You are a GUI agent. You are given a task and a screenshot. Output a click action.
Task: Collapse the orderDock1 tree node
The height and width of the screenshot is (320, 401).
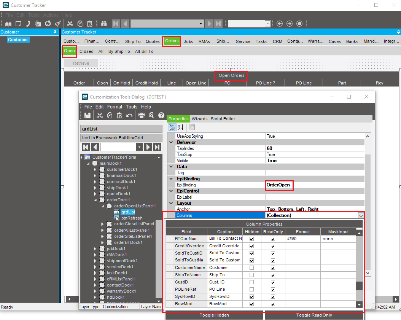pos(95,200)
